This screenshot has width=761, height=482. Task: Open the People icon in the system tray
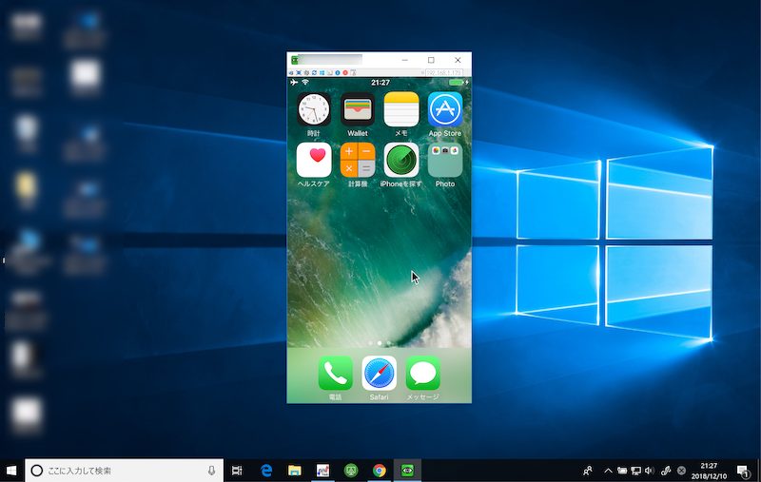coord(588,471)
